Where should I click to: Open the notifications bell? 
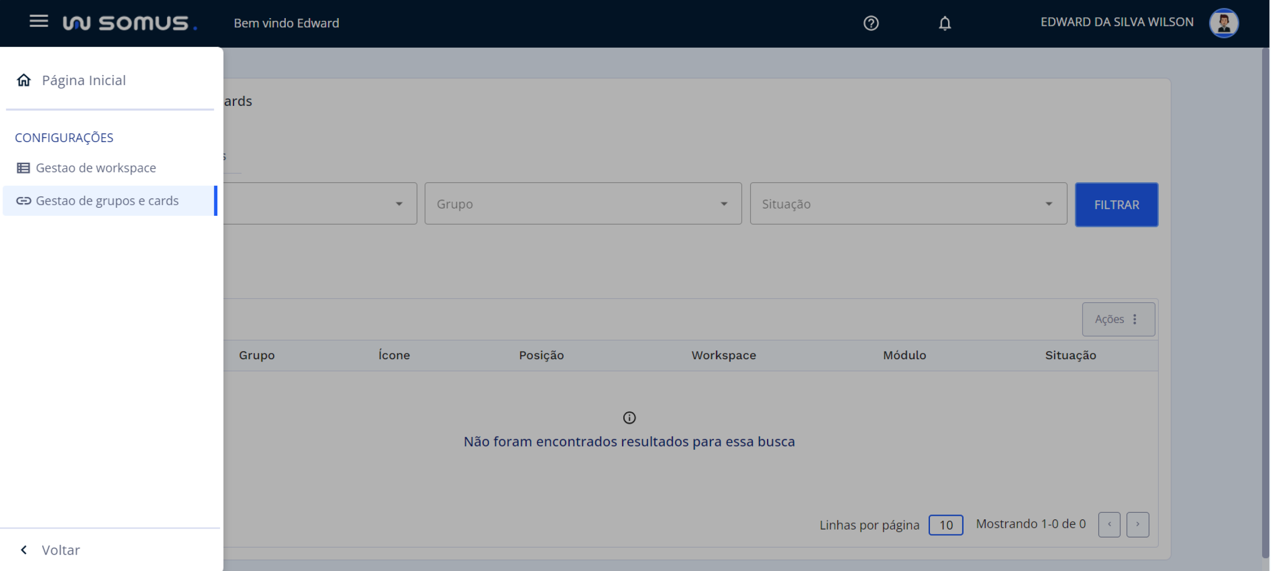[945, 23]
